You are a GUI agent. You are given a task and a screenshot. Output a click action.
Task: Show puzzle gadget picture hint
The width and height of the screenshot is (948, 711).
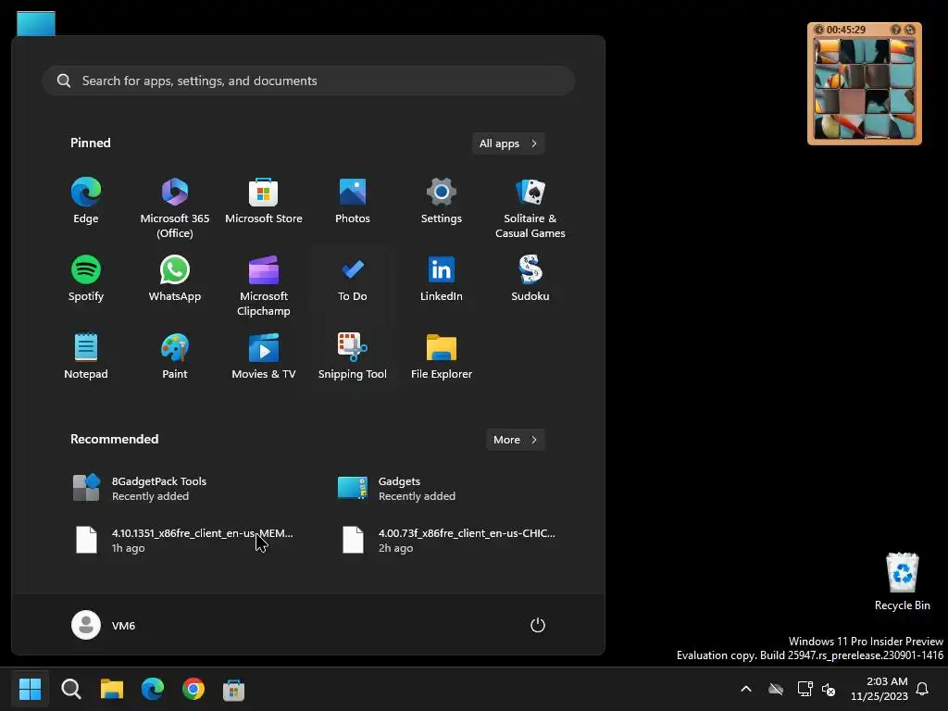pyautogui.click(x=896, y=30)
